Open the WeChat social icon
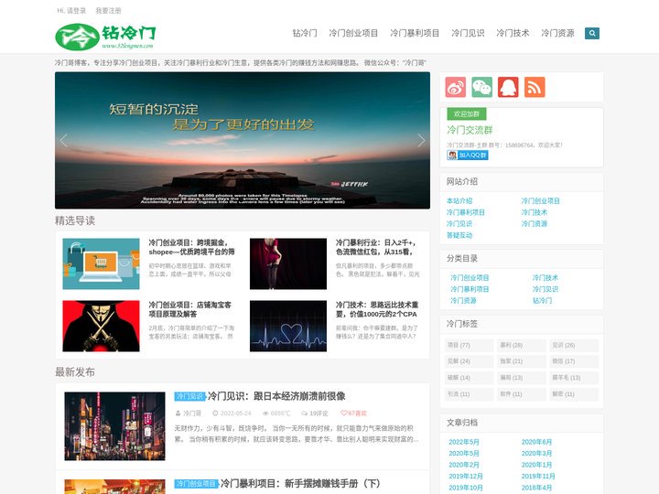 pyautogui.click(x=481, y=87)
